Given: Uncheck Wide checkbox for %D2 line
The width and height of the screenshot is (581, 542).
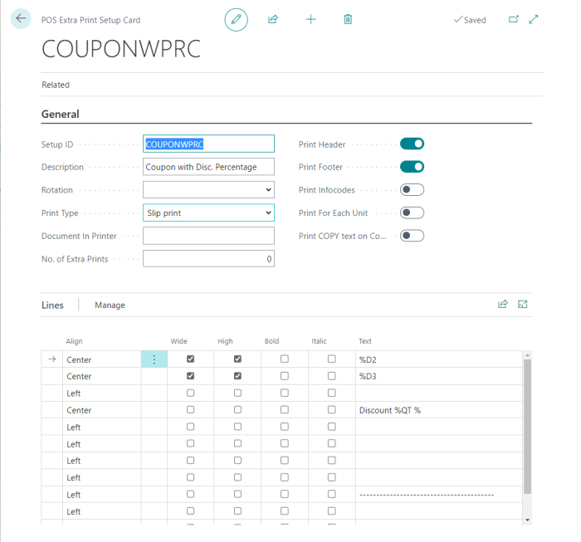Looking at the screenshot, I should tap(190, 359).
